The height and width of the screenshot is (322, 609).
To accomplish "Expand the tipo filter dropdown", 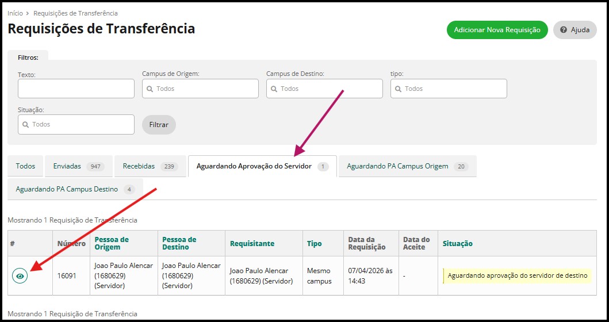I will pyautogui.click(x=449, y=89).
